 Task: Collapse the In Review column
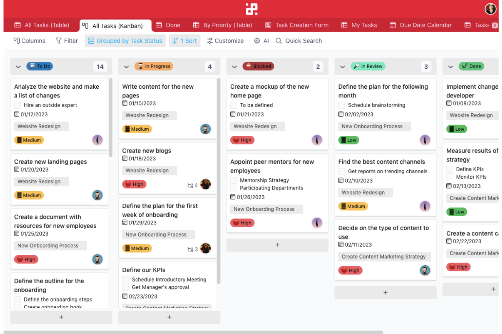pyautogui.click(x=343, y=66)
